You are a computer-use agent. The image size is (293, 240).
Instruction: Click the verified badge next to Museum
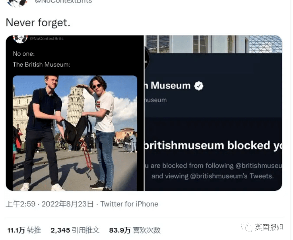199,86
